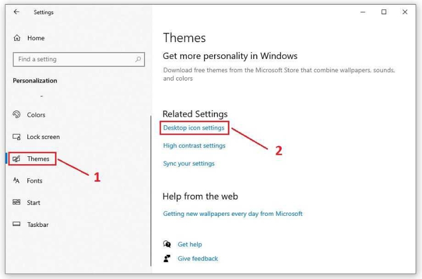This screenshot has height=279, width=422.
Task: Click the Personalization section label
Action: (x=35, y=81)
